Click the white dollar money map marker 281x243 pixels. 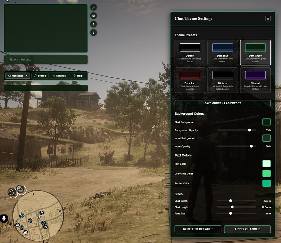[x=39, y=216]
